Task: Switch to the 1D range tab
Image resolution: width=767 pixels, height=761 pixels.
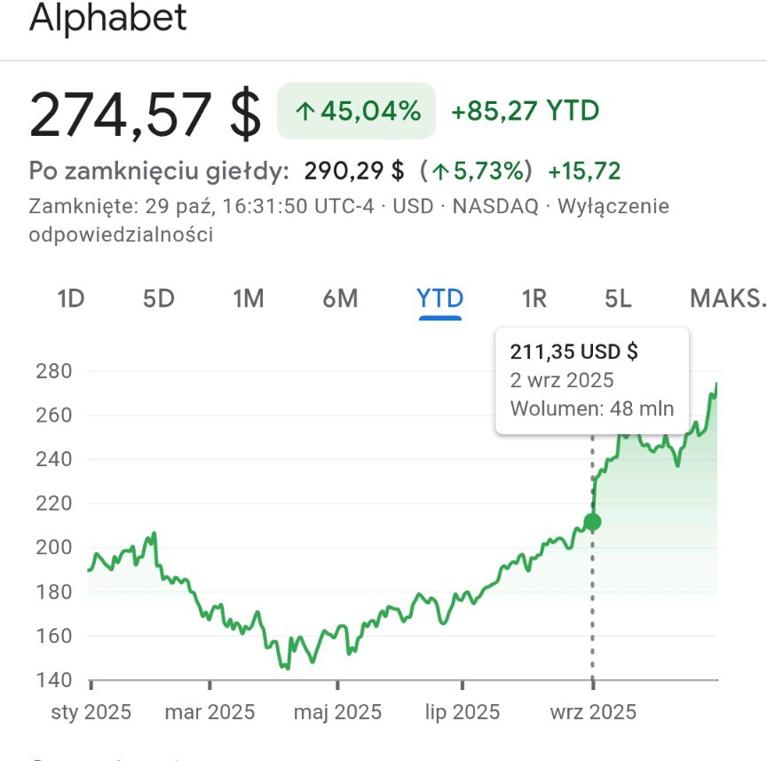Action: (70, 299)
